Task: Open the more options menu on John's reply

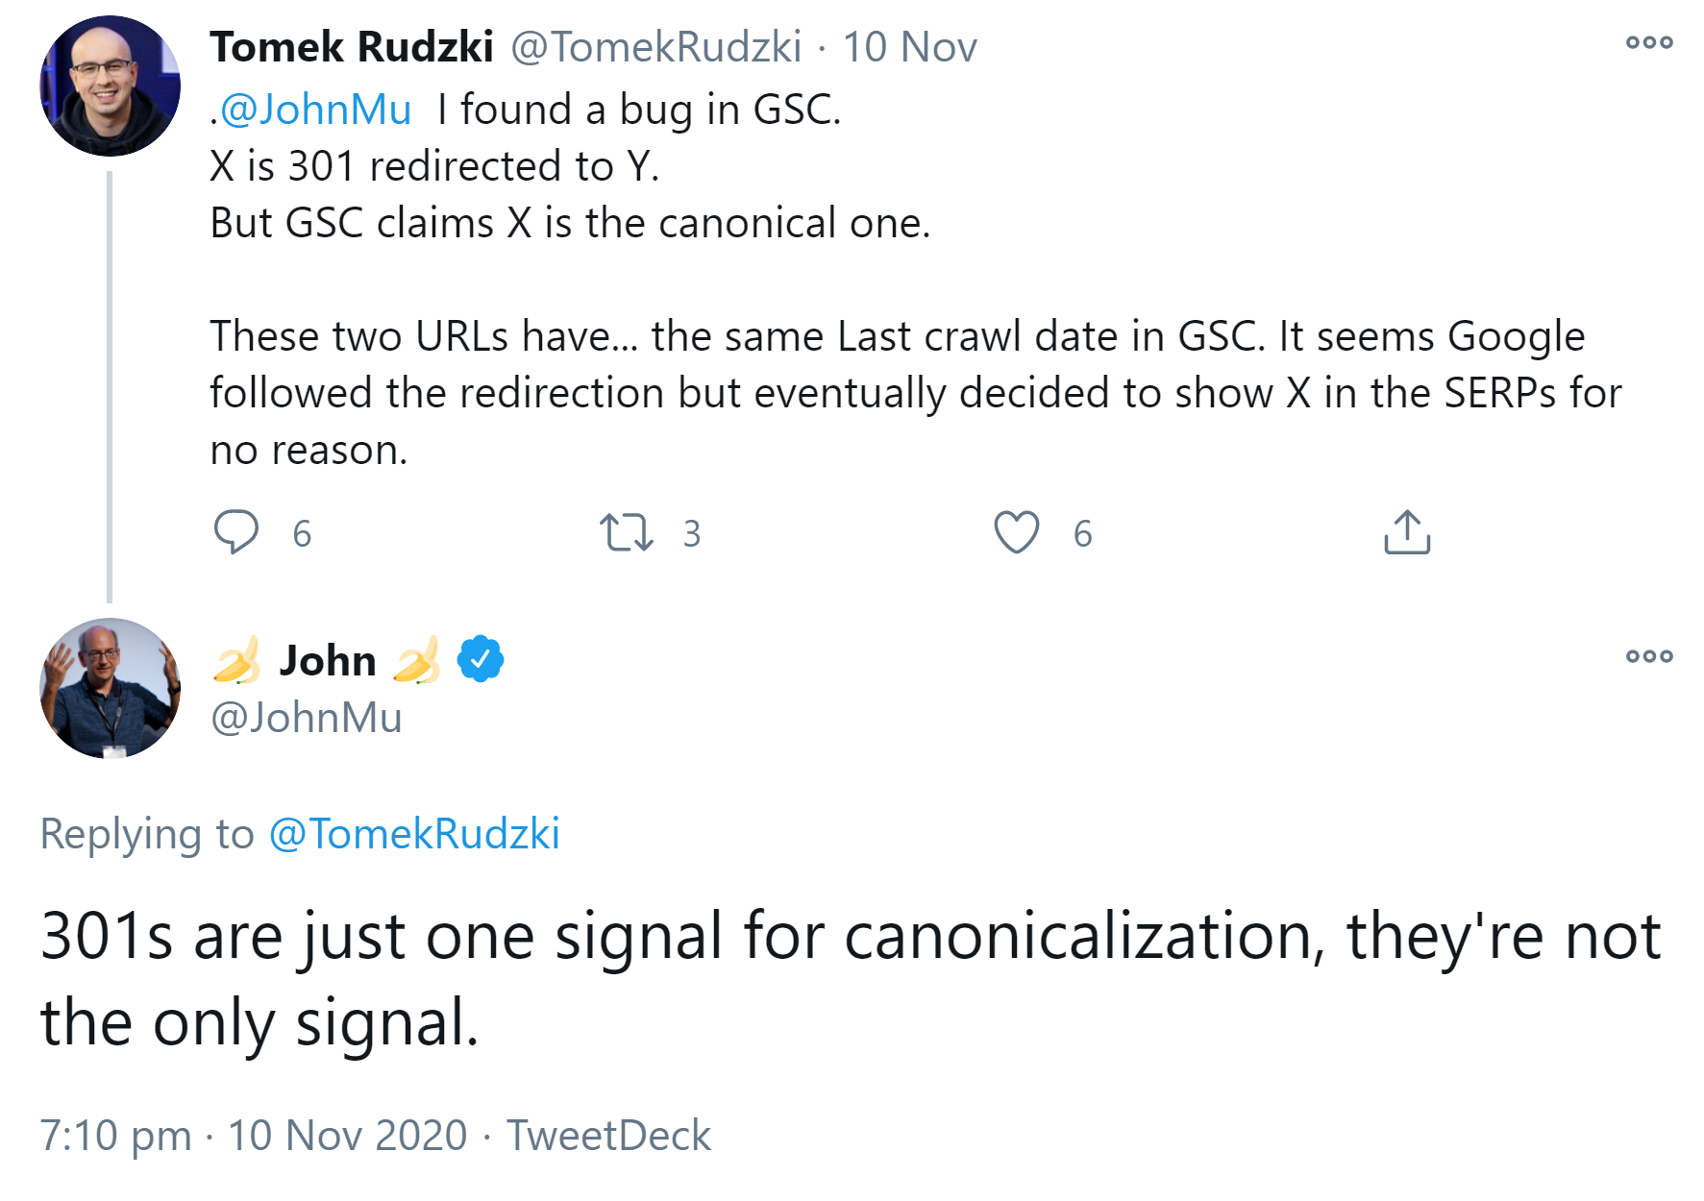Action: click(x=1649, y=656)
